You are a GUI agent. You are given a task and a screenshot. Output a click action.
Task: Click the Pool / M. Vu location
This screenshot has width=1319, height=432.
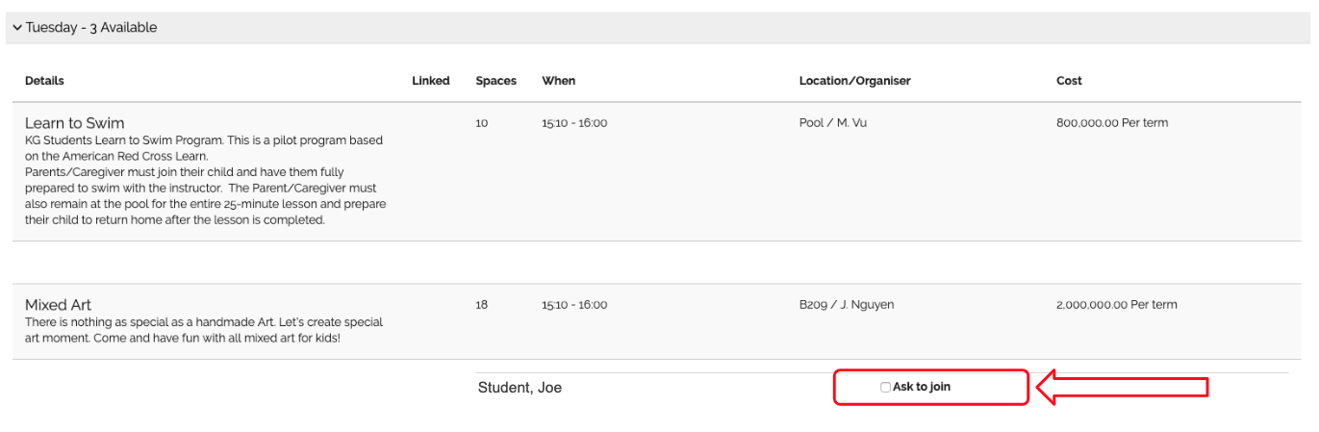[x=833, y=123]
